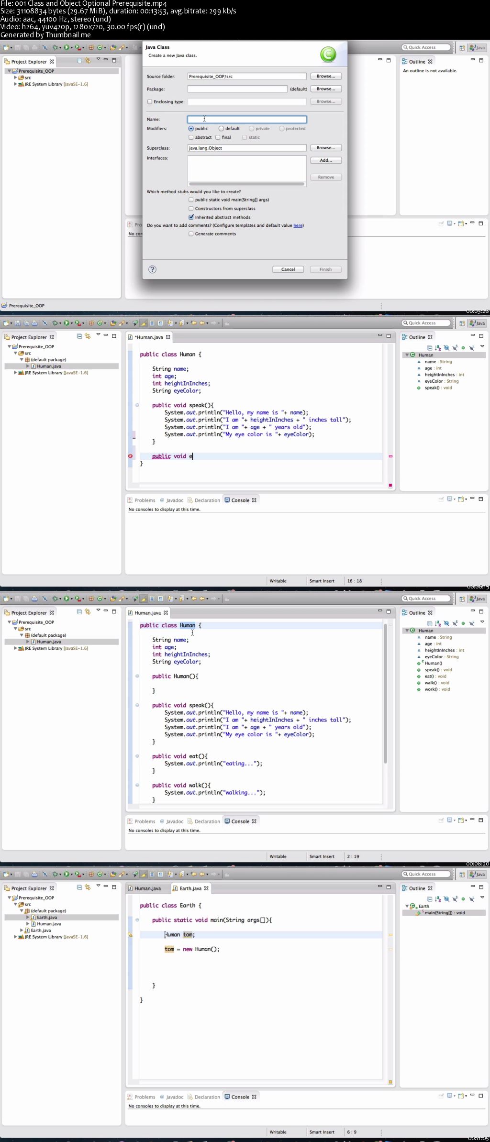Click Search flashlight icon in the Earth.java frame toolbar
The width and height of the screenshot is (490, 1142).
pos(122,874)
